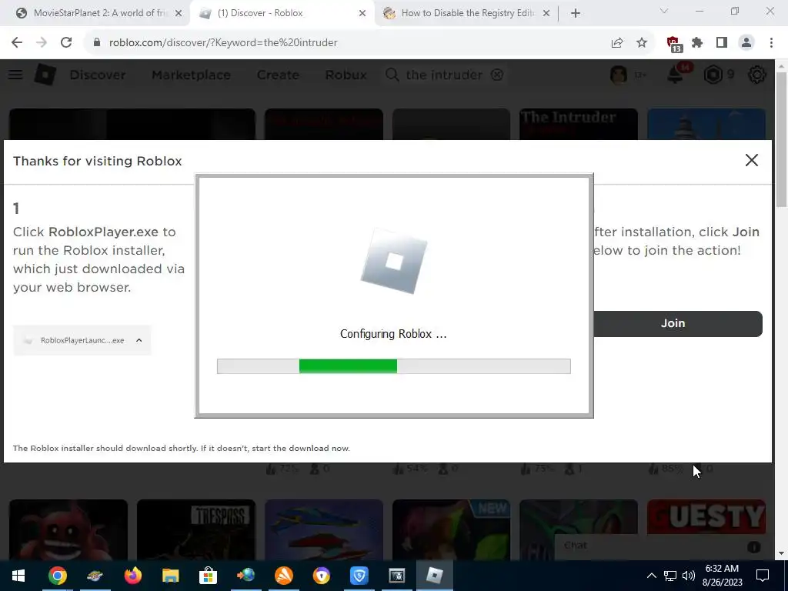Click the search magnifier icon in Roblox header
This screenshot has height=591, width=788.
tap(392, 75)
